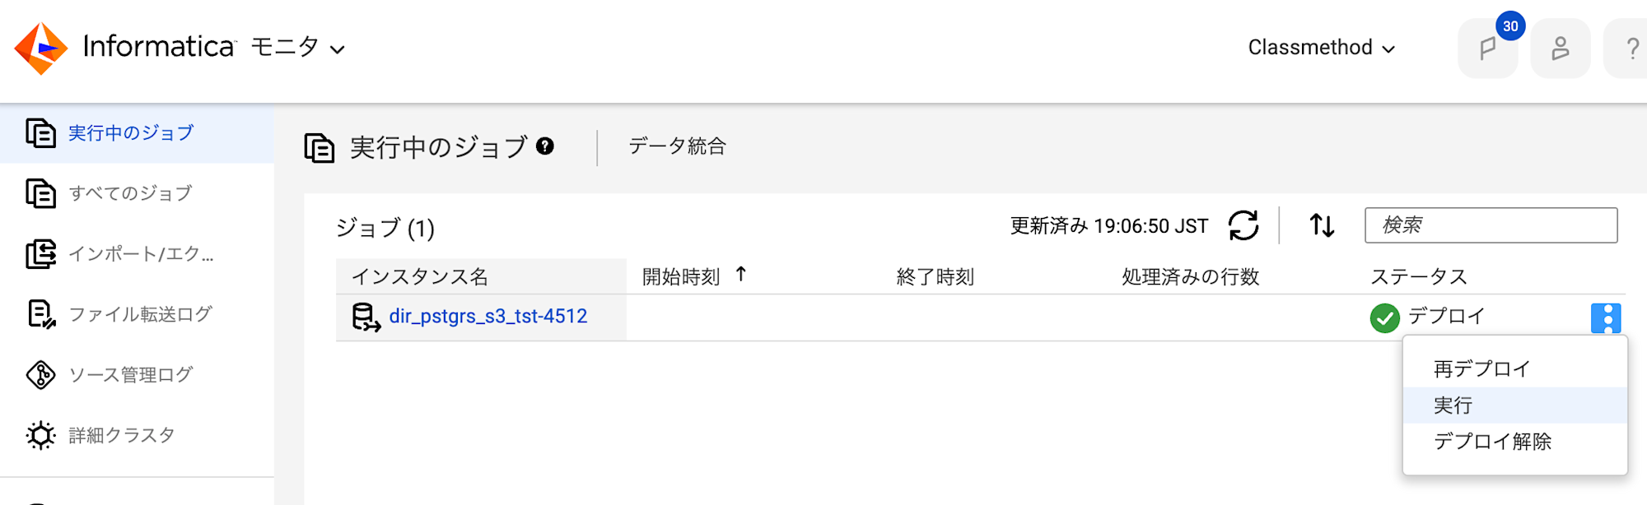Click the green deploy status check icon
The width and height of the screenshot is (1647, 505).
1385,317
